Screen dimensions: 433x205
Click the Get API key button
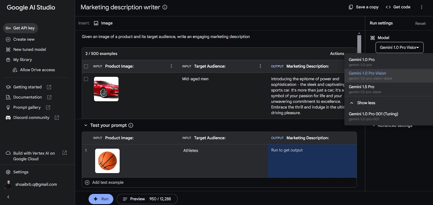(21, 28)
